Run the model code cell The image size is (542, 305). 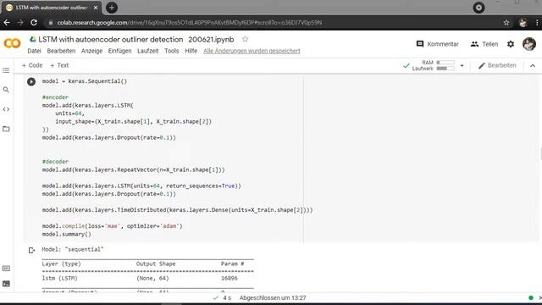tap(31, 81)
